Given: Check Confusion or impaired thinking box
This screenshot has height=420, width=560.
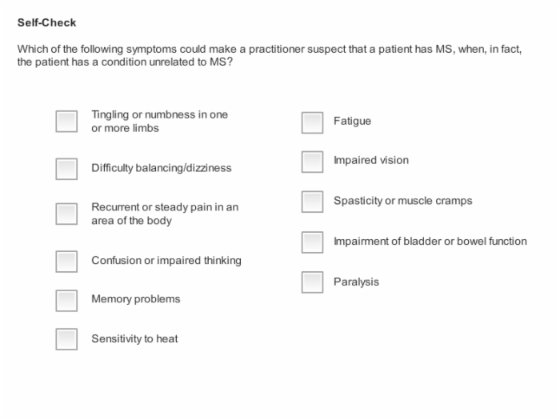Looking at the screenshot, I should [66, 262].
